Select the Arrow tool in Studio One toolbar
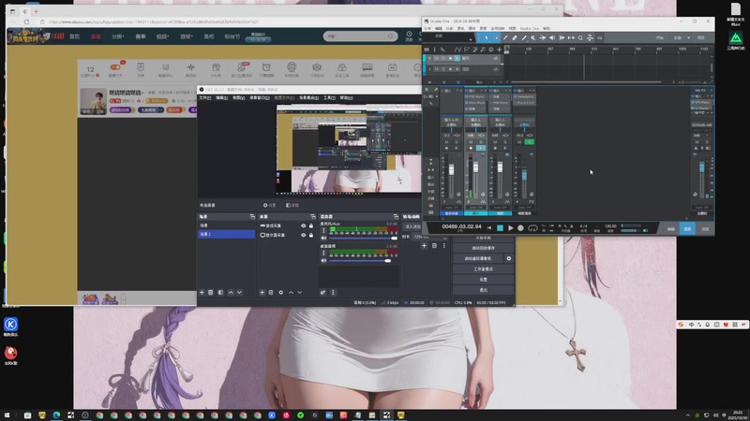 pyautogui.click(x=487, y=38)
